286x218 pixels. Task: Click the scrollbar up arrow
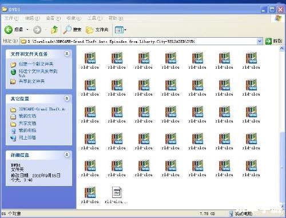pyautogui.click(x=282, y=49)
